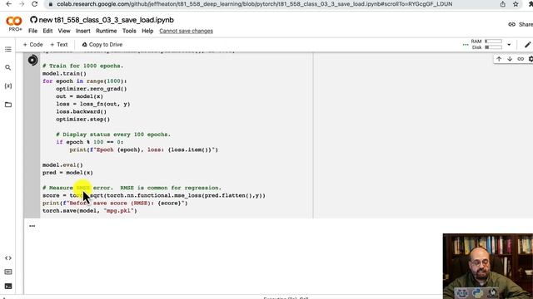Expand the runtime connection dropdown arrow
The width and height of the screenshot is (533, 299).
[x=509, y=44]
